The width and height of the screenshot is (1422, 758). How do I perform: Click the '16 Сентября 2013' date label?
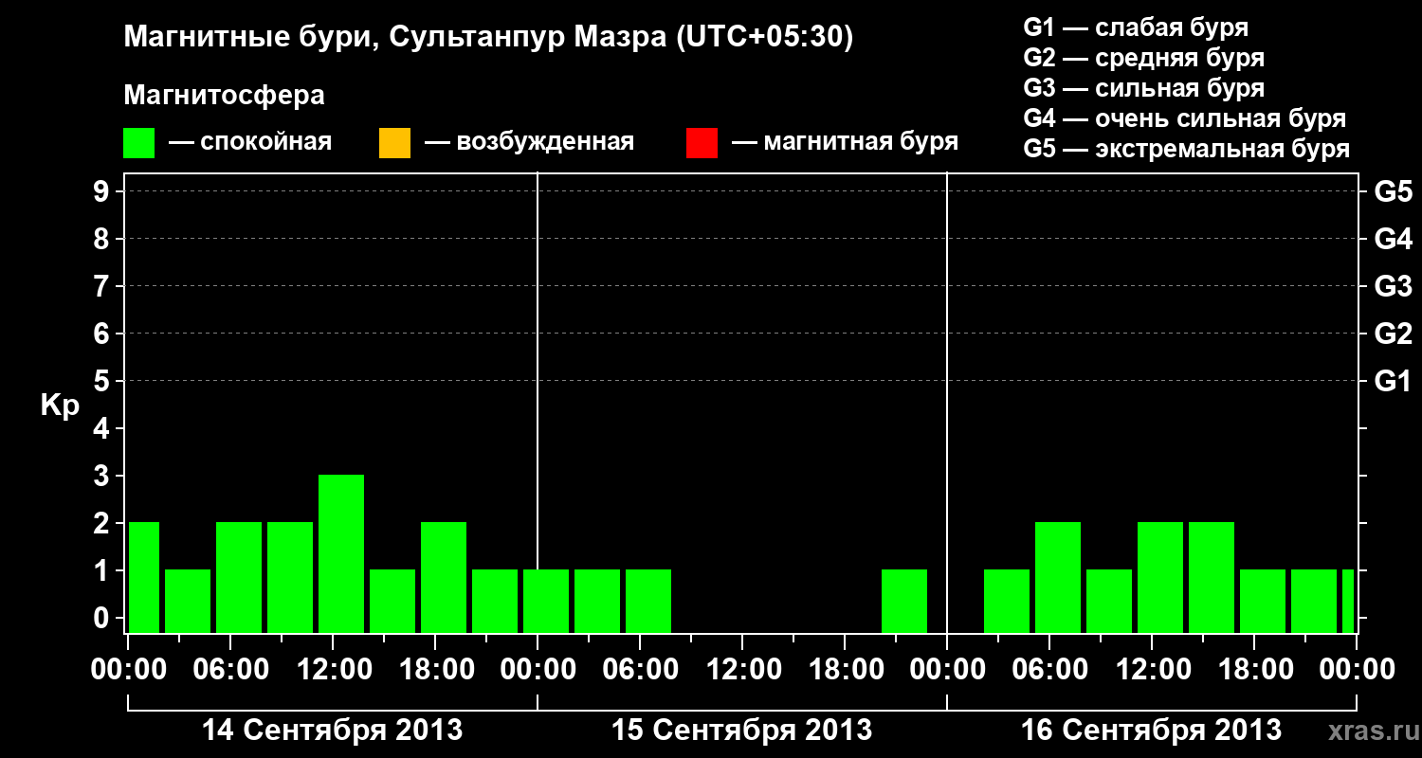1152,730
